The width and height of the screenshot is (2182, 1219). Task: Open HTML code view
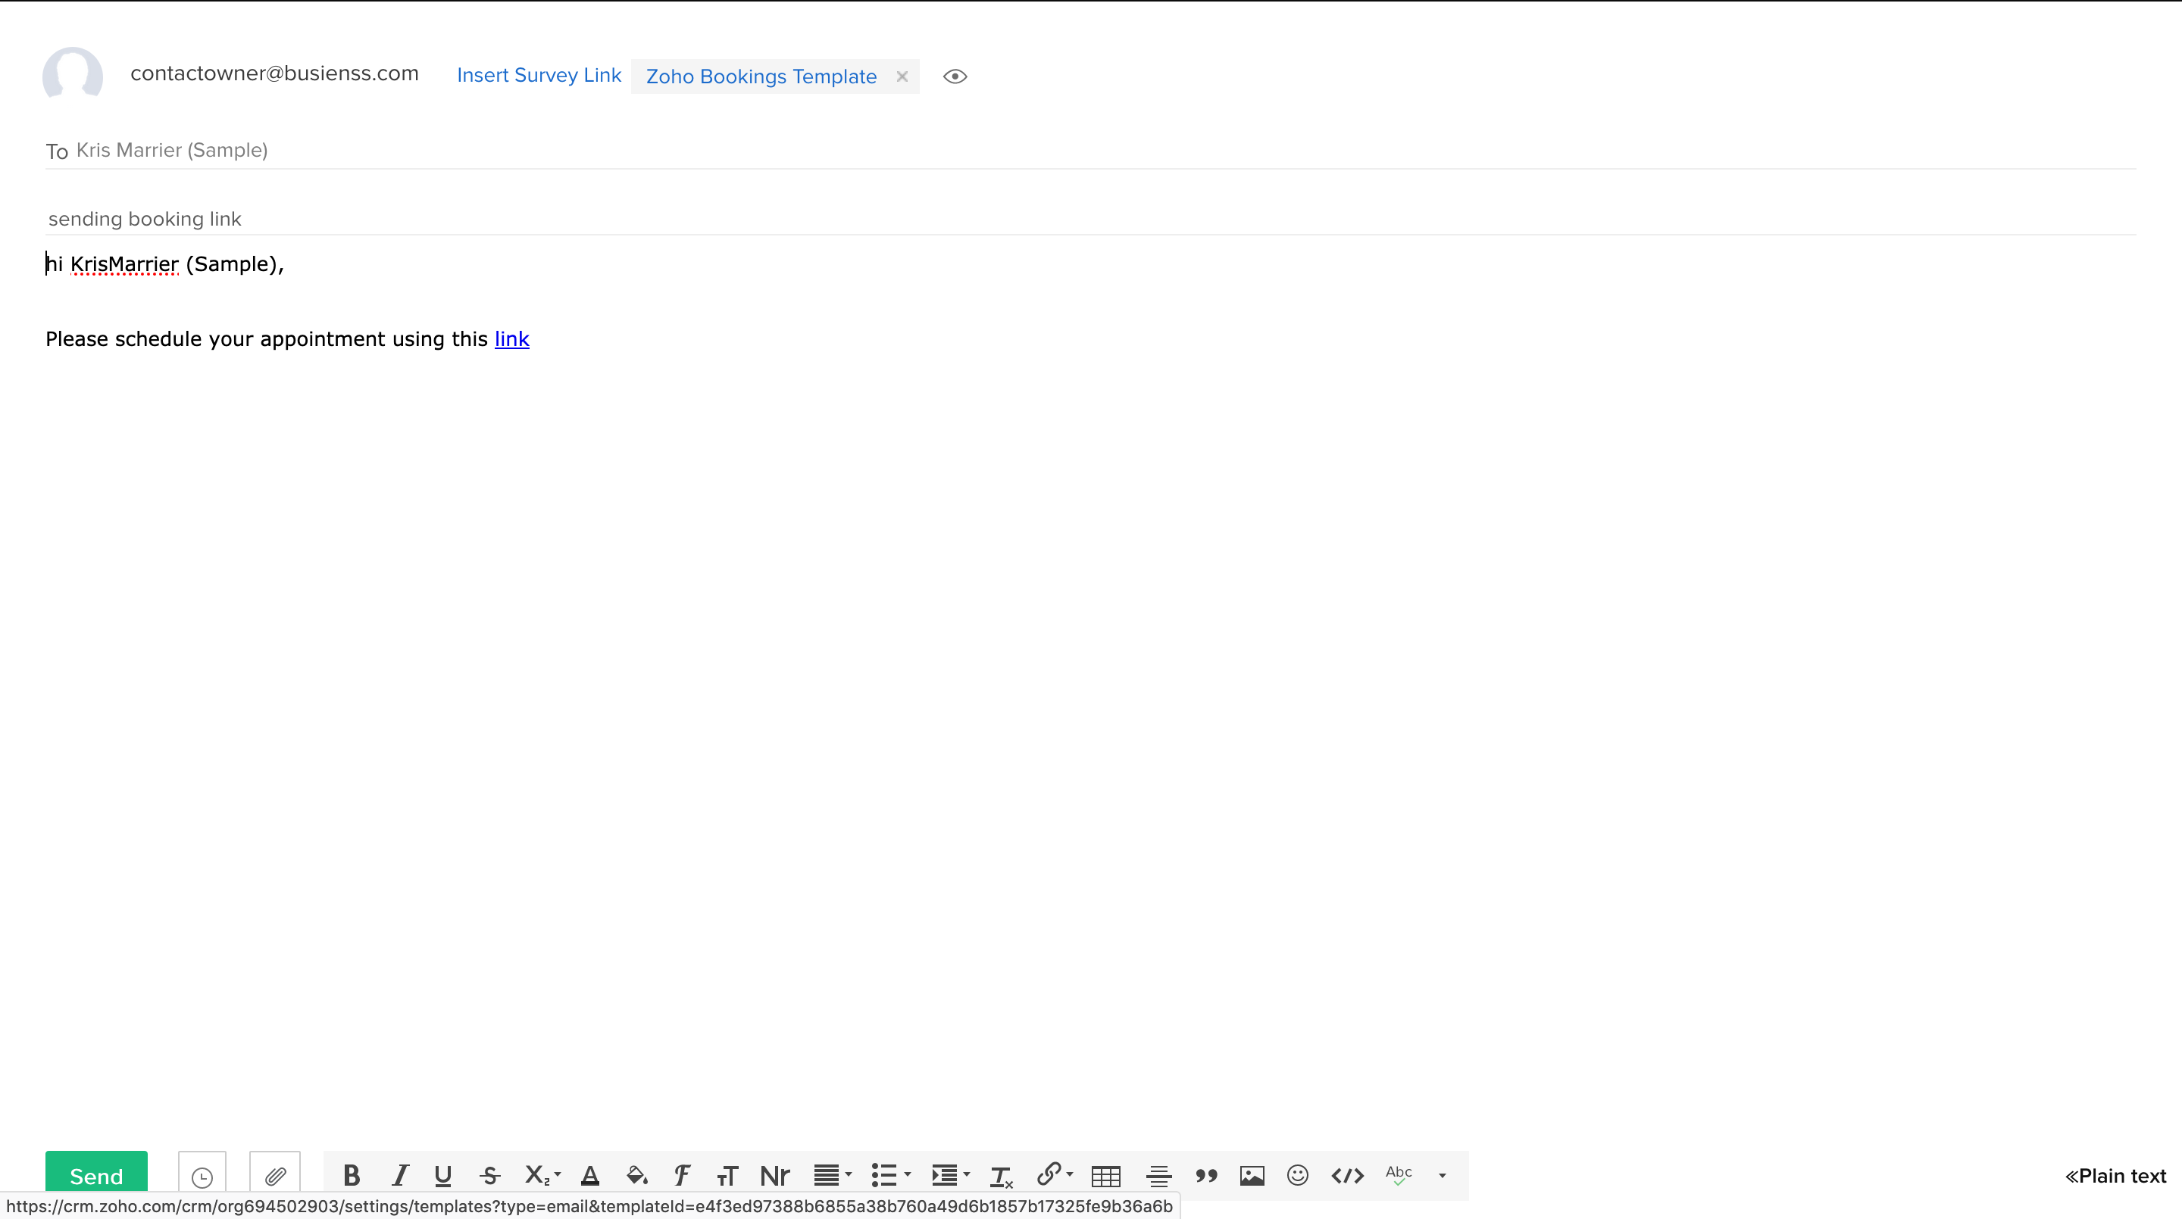pyautogui.click(x=1347, y=1175)
